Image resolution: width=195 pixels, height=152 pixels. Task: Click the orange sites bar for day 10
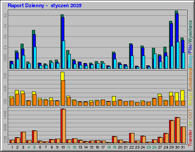click(x=63, y=93)
